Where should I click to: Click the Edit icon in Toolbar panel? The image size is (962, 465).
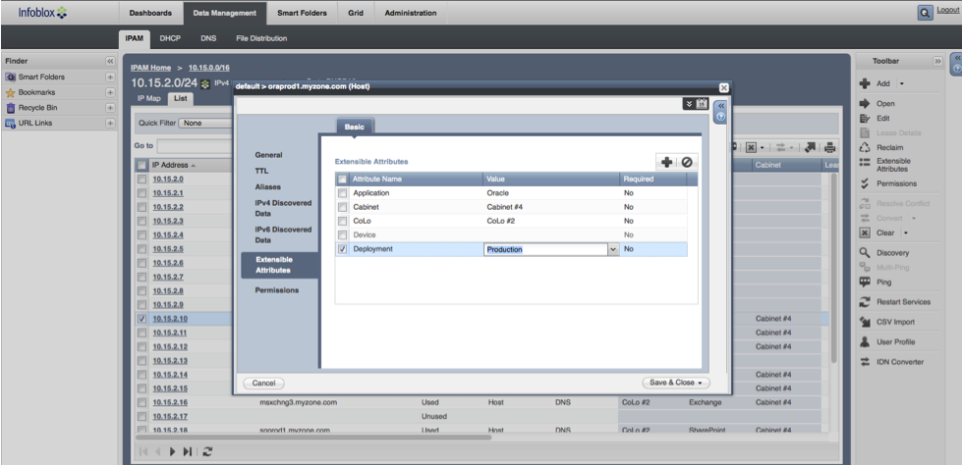tap(865, 119)
